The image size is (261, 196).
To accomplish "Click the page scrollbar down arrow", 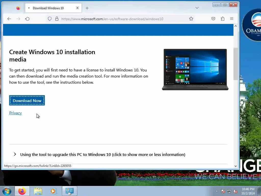I will (x=236, y=166).
